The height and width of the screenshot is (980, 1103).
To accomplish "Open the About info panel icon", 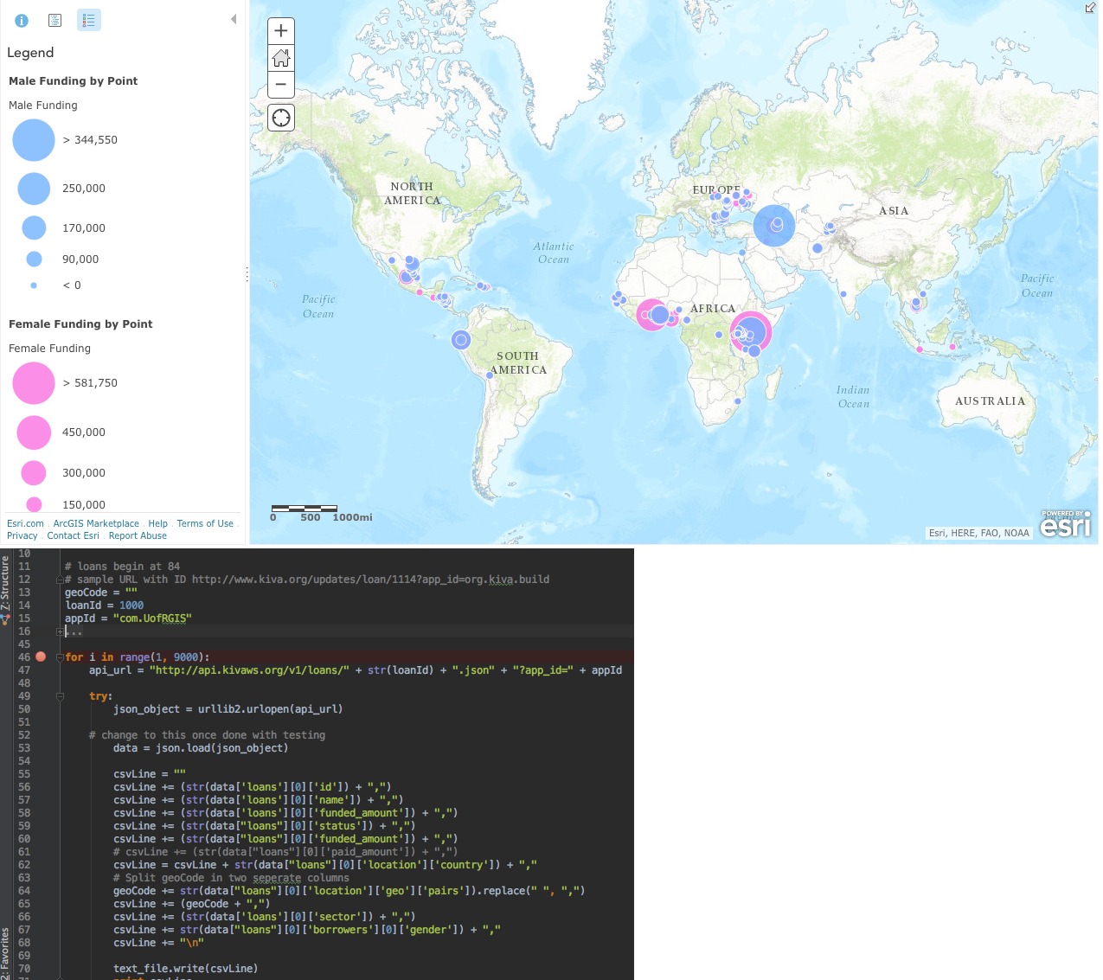I will 22,20.
